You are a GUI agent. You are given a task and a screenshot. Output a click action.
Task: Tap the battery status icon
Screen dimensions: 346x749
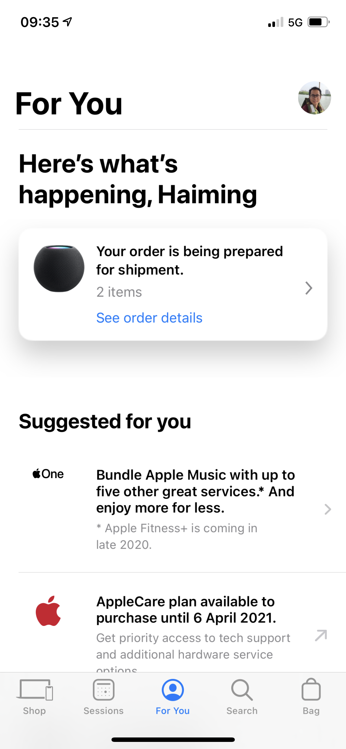(x=318, y=22)
